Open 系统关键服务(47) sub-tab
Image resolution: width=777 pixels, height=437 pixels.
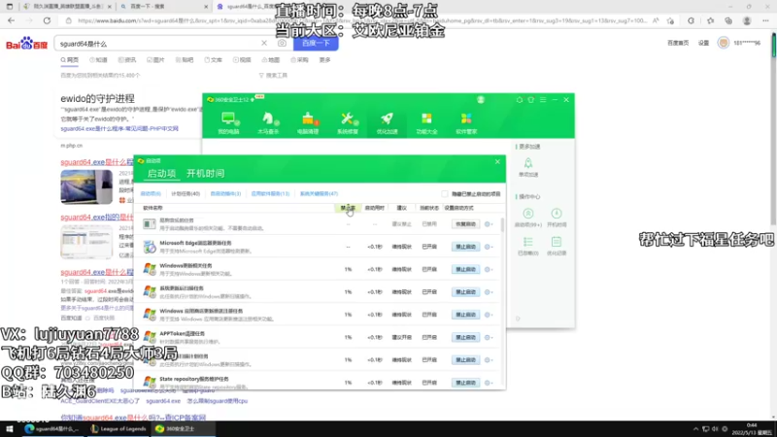(319, 193)
